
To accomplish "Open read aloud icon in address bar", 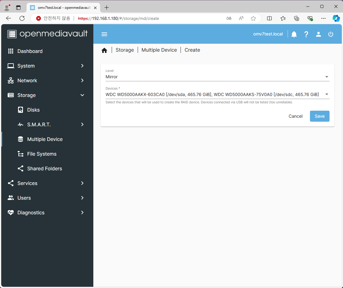I will tap(241, 18).
